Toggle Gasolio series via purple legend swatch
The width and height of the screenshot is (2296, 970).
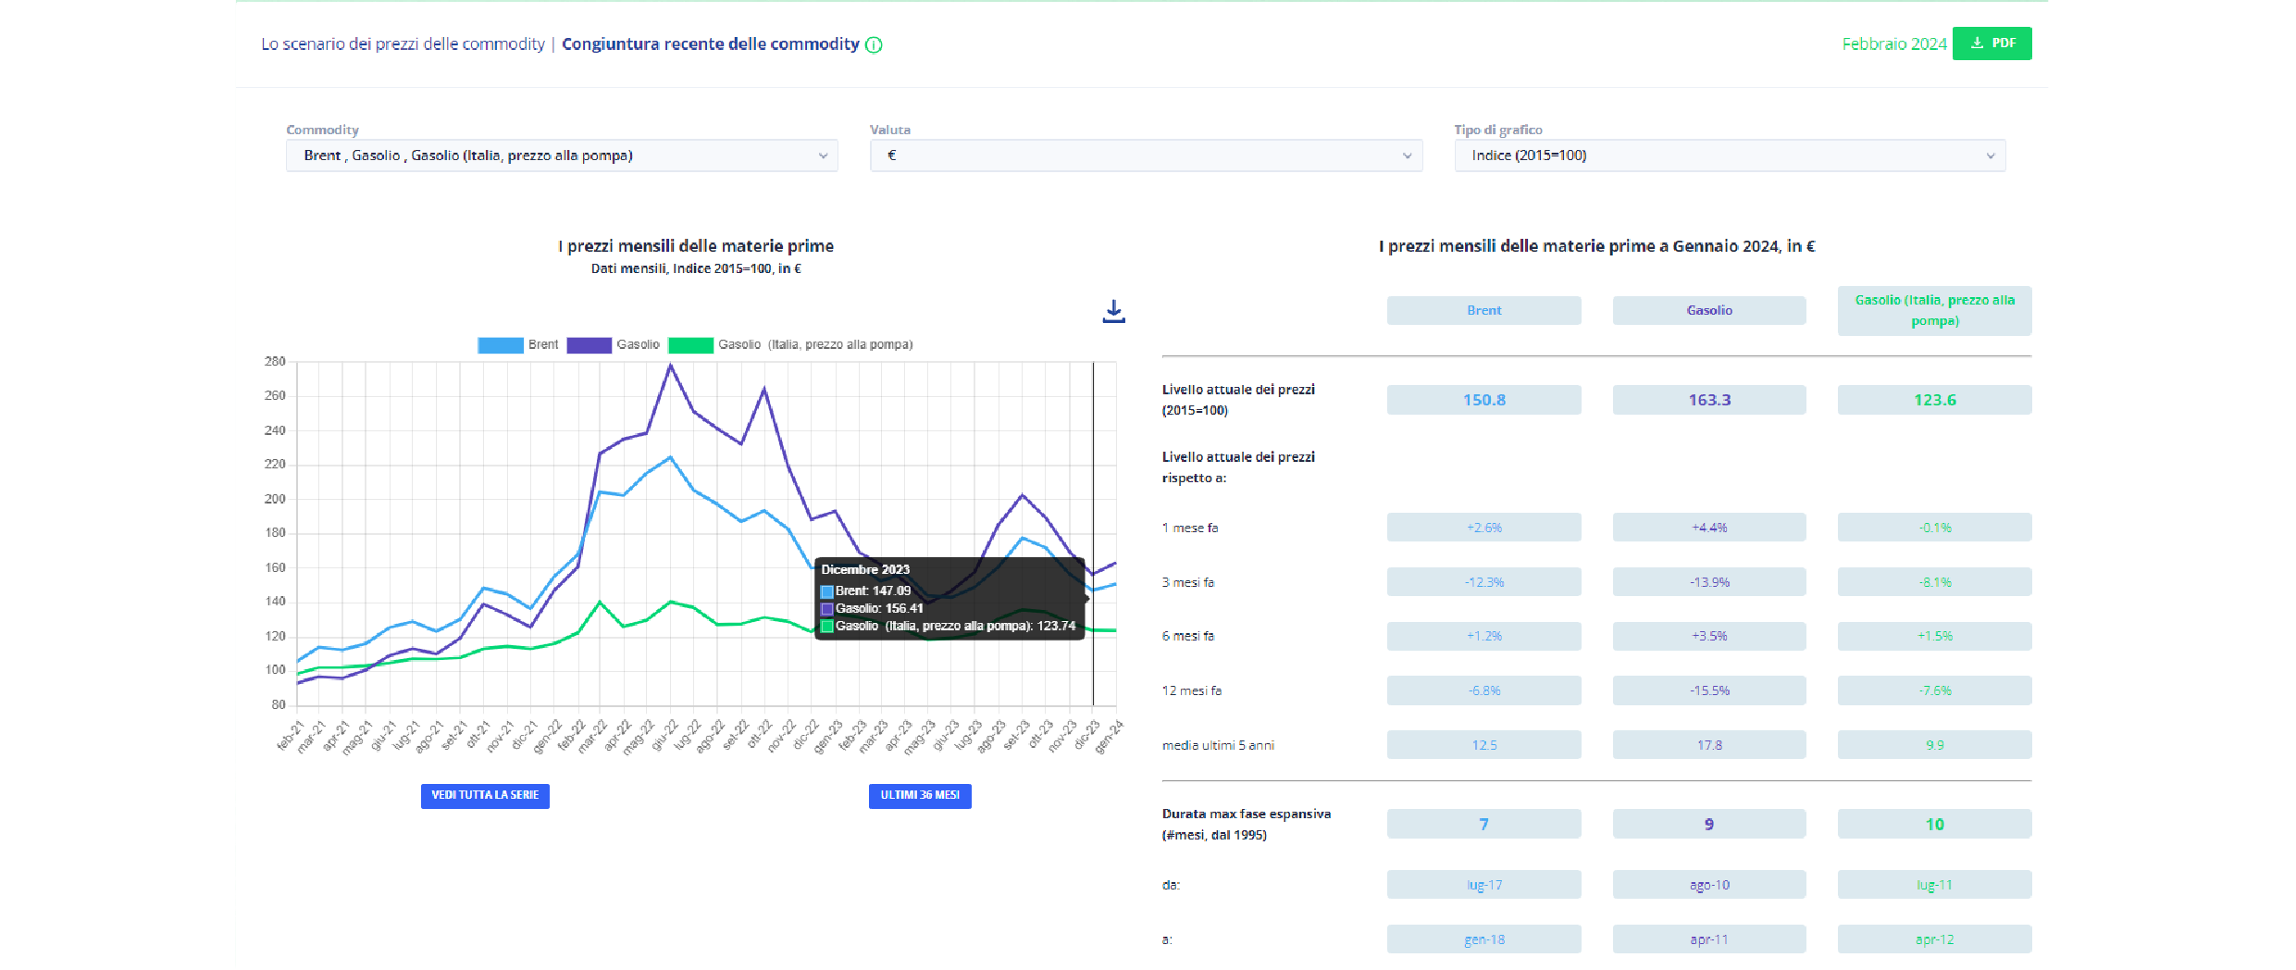click(589, 345)
